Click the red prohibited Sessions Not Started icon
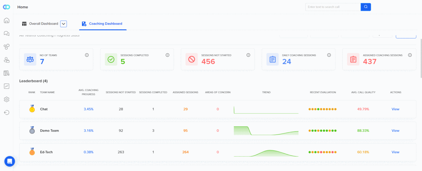422x171 pixels. [x=192, y=60]
